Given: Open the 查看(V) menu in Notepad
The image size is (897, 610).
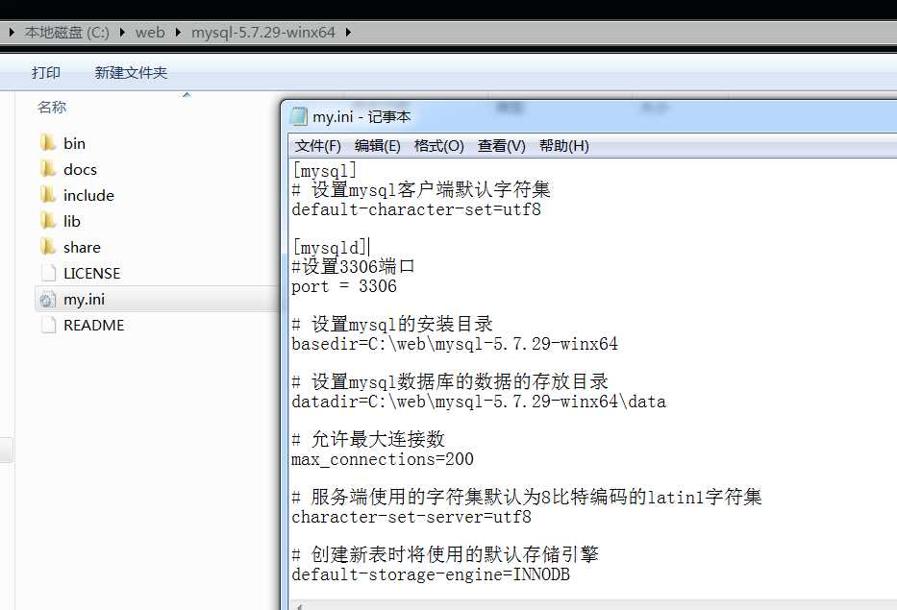Looking at the screenshot, I should pyautogui.click(x=501, y=146).
